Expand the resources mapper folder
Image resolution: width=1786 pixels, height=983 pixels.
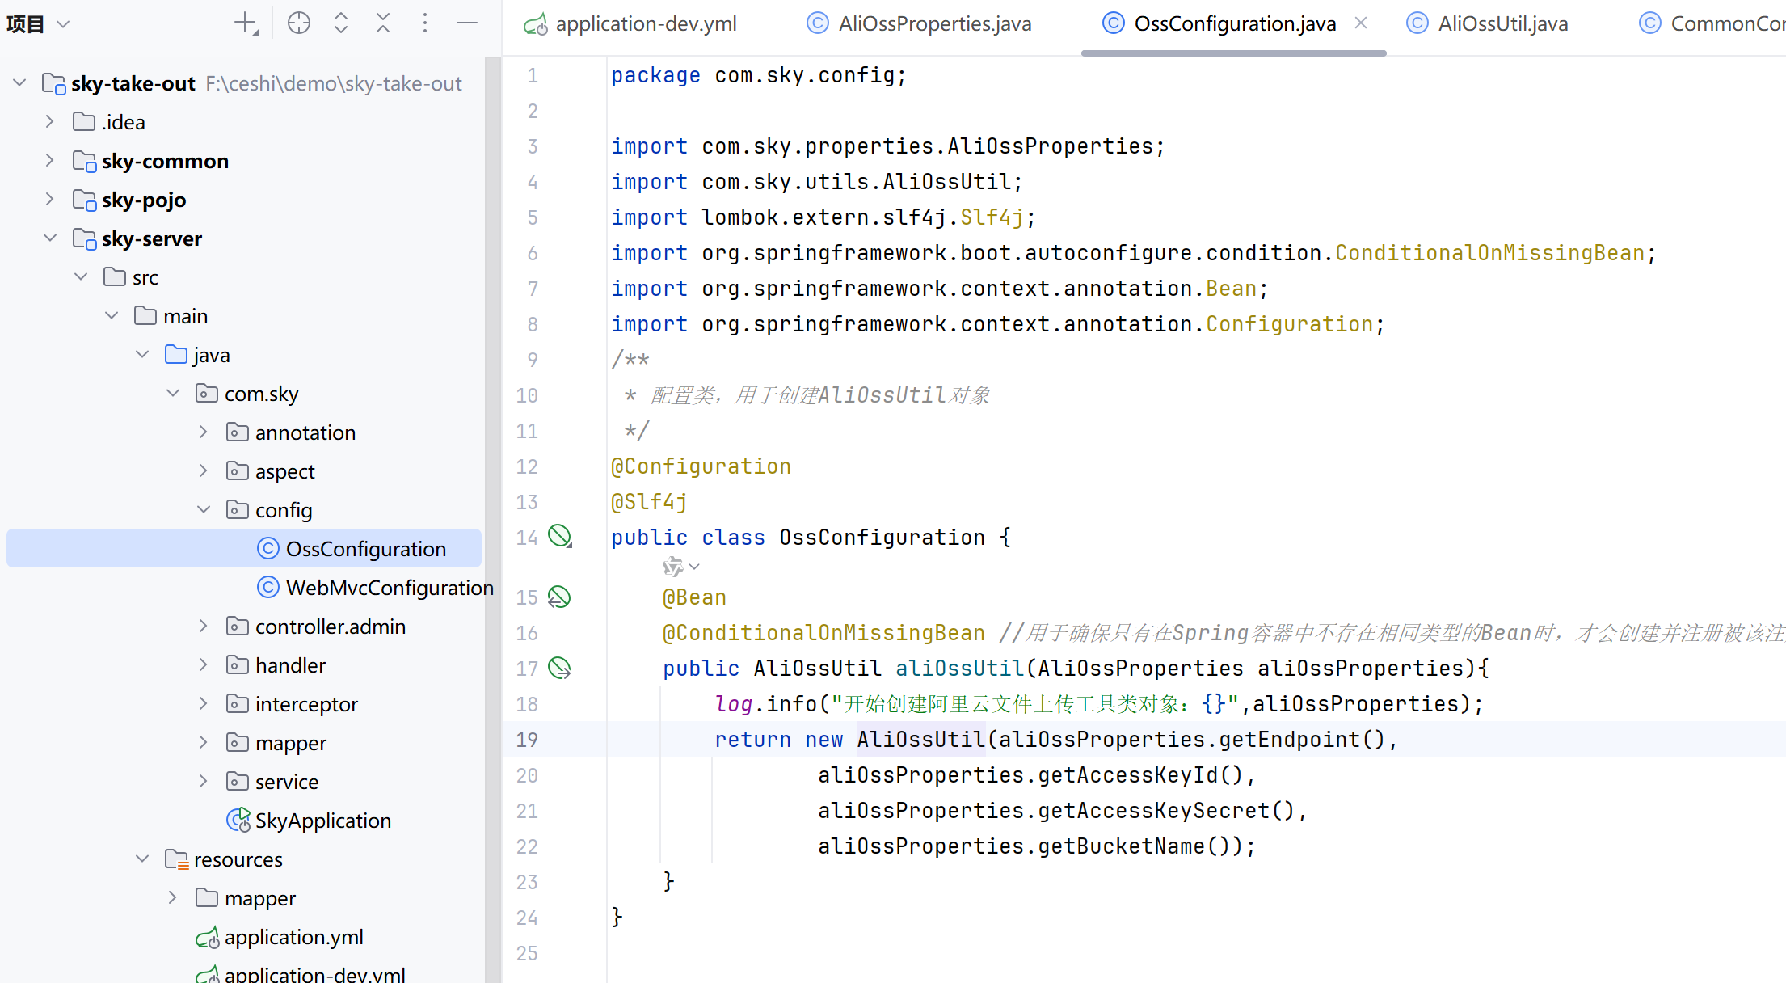point(173,898)
